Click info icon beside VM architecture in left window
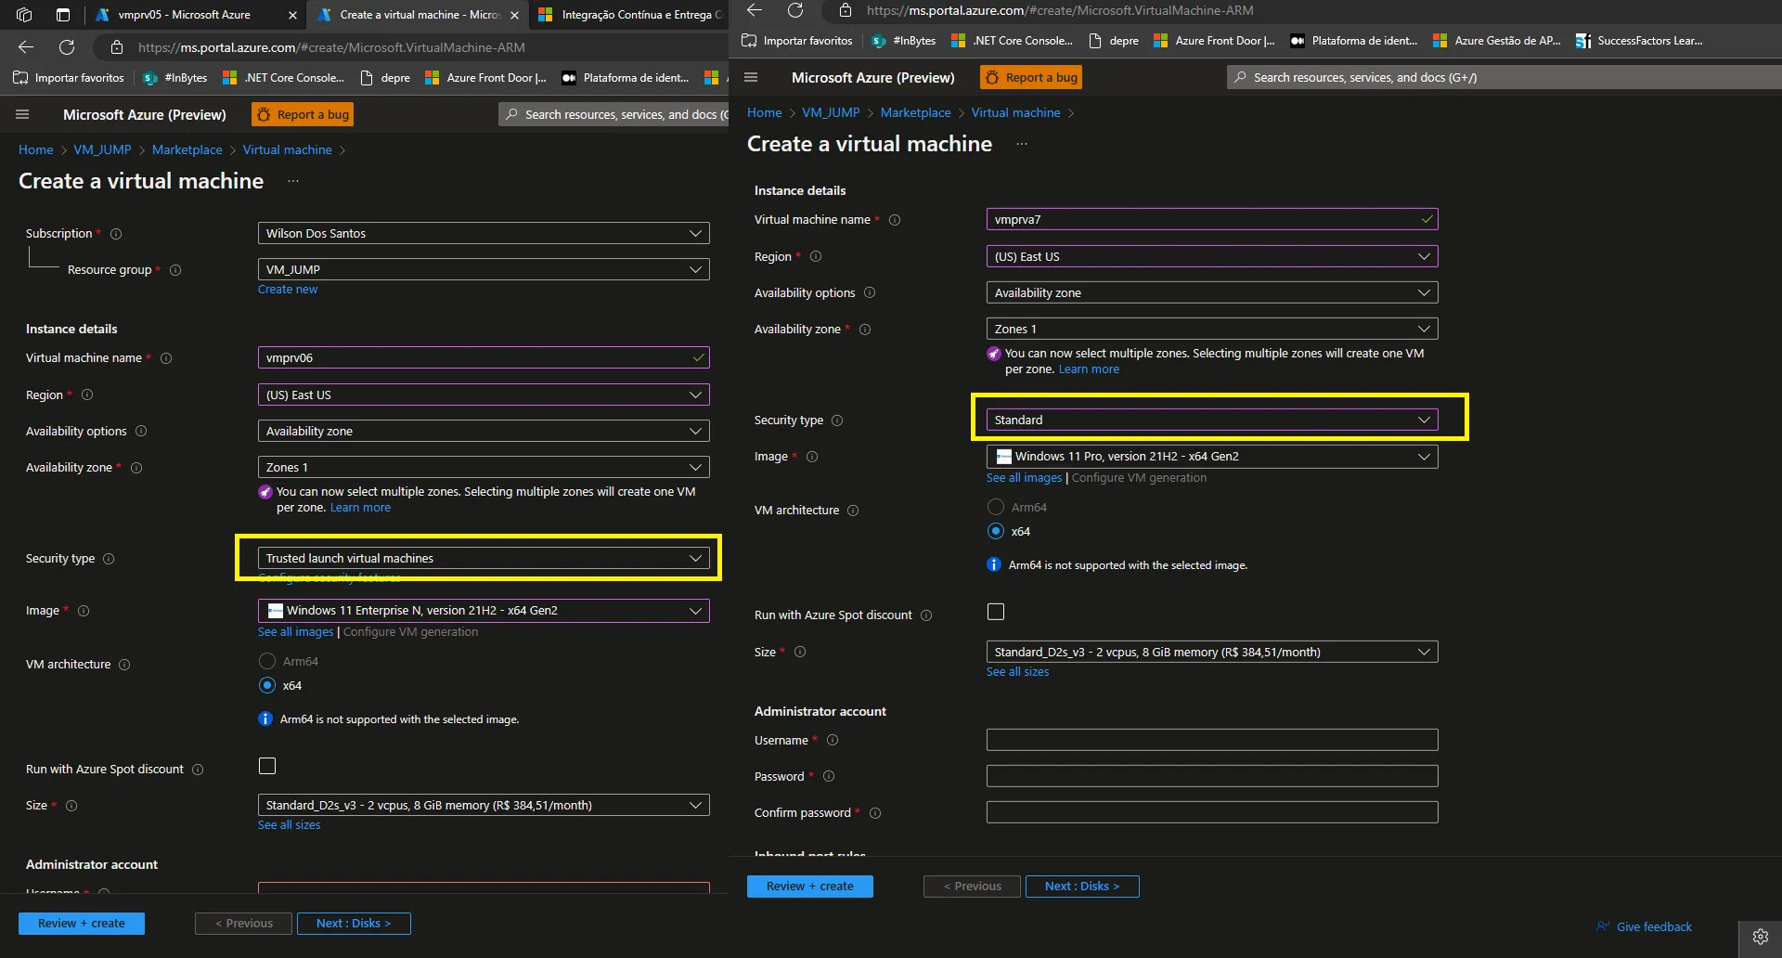Screen dimensions: 1782x958 click(x=124, y=665)
